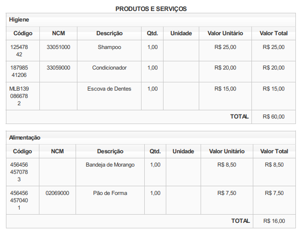Click the Valor Unitário header in Alimentação
300x232 pixels.
[x=227, y=151]
